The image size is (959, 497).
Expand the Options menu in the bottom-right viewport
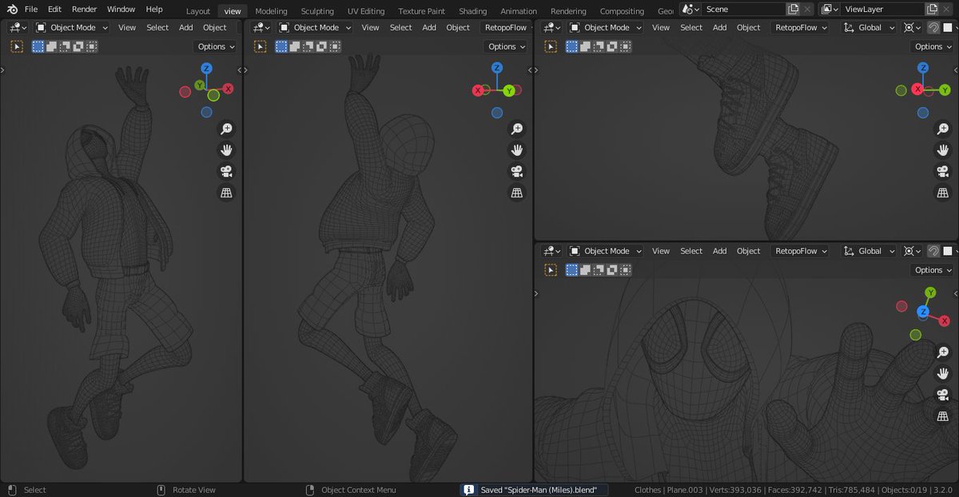[x=931, y=269]
